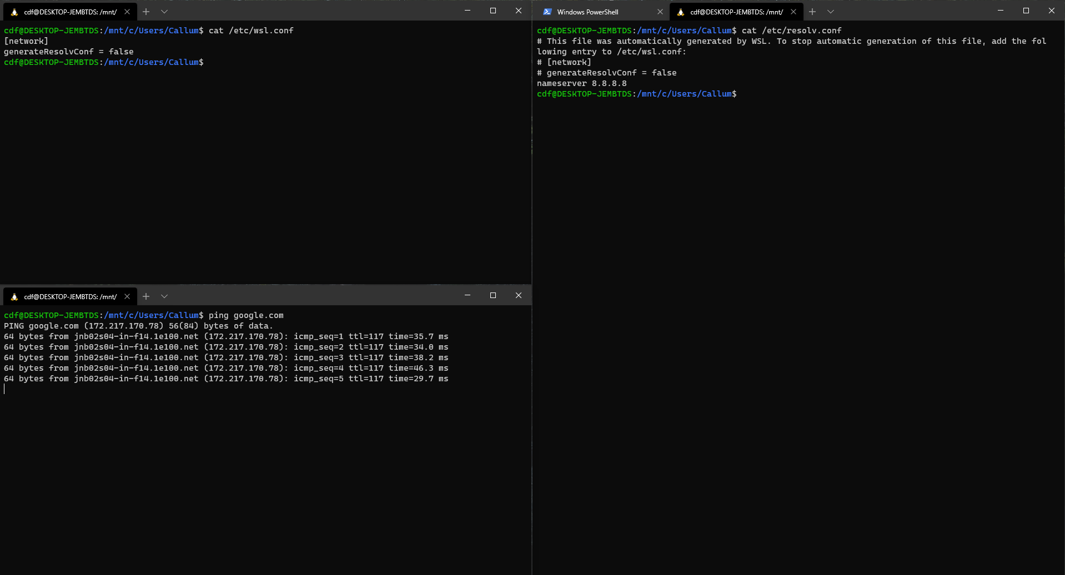The image size is (1065, 575).
Task: Click the Ubuntu icon on the right window's second tab
Action: coord(680,12)
